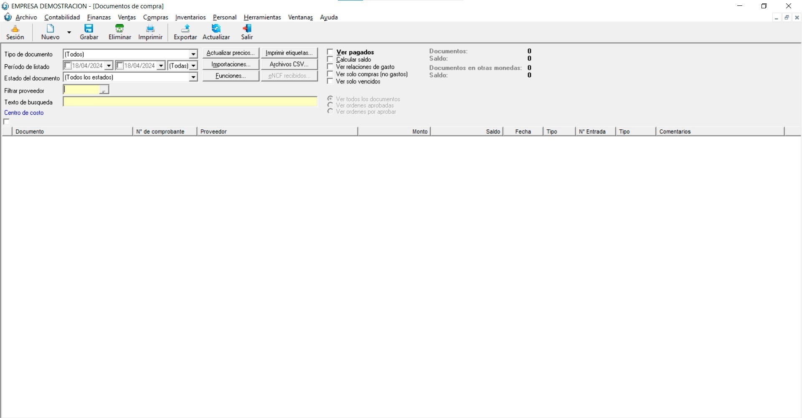Click the Texto de busqueda field
The image size is (802, 418).
(190, 102)
